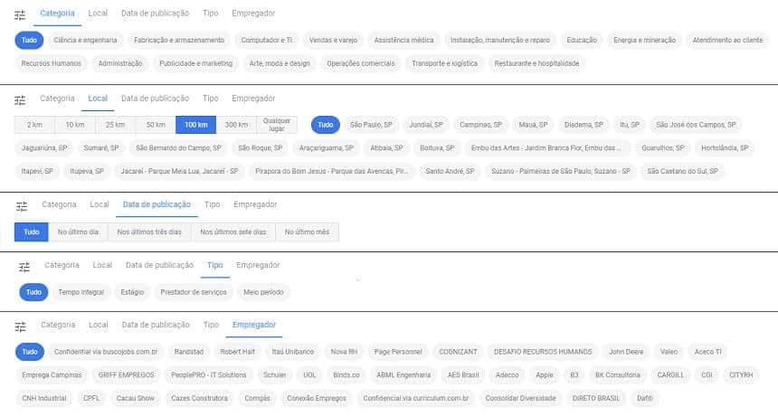The width and height of the screenshot is (778, 416).
Task: Select Meio período job type
Action: coord(263,292)
